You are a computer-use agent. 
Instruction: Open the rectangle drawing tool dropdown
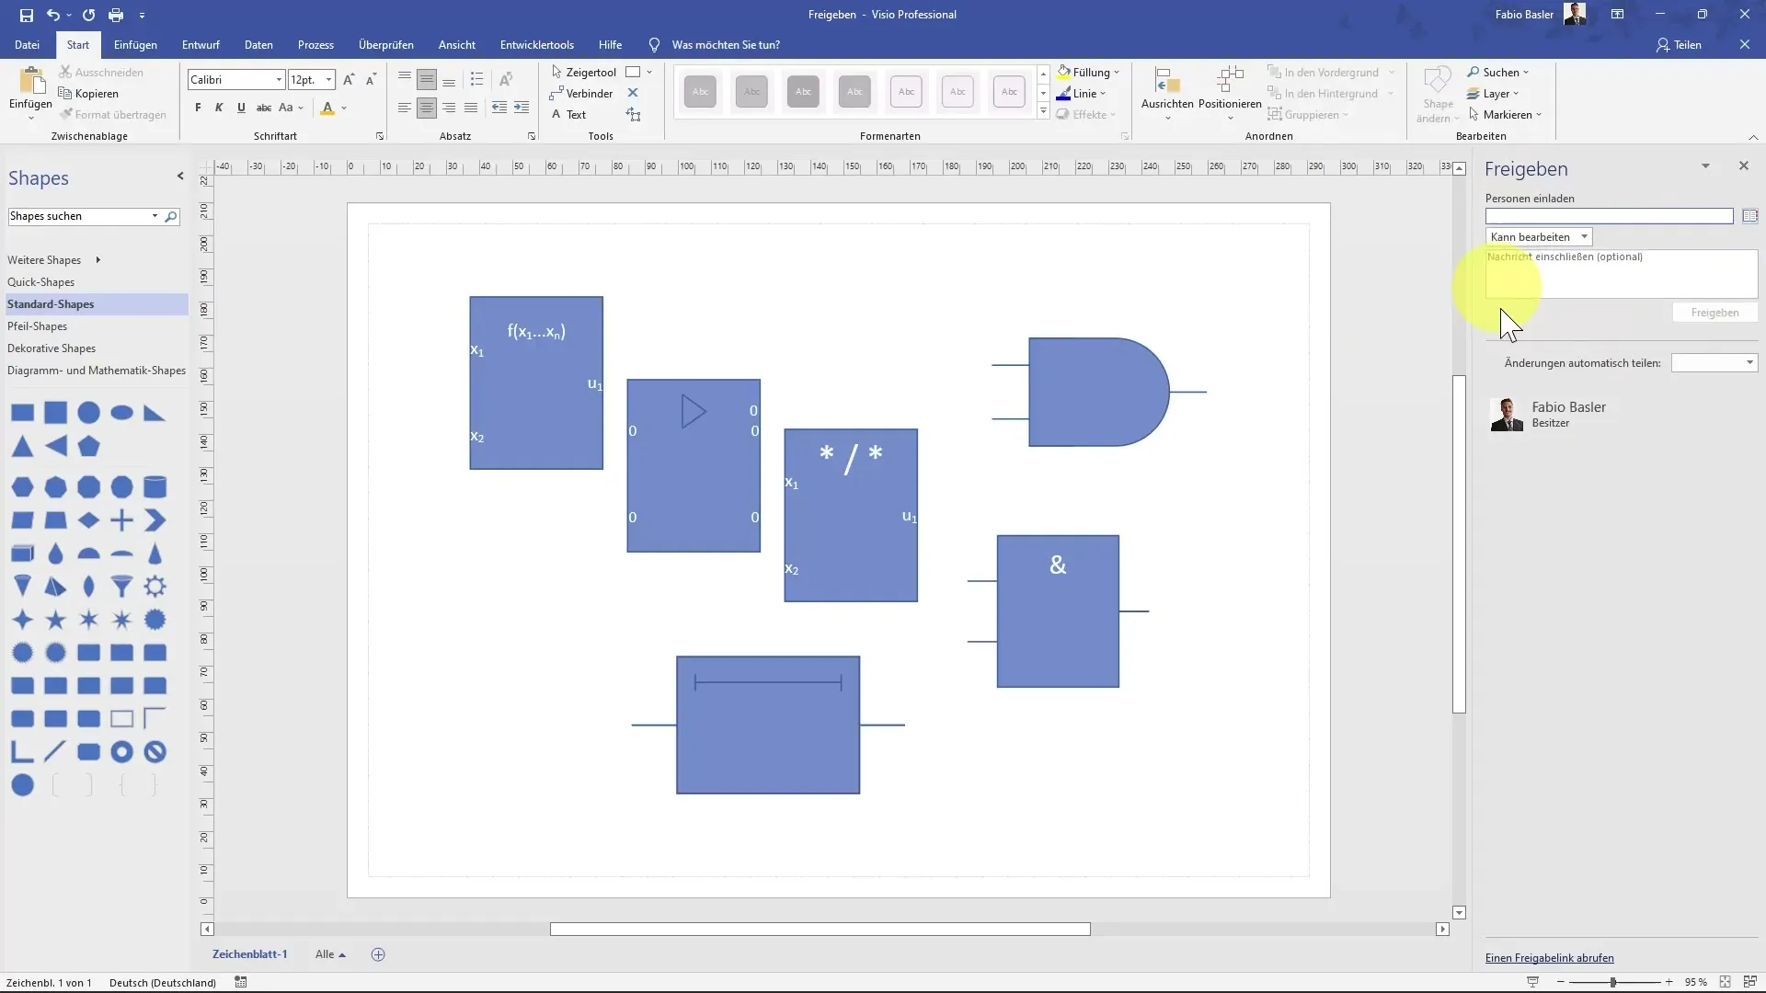click(x=649, y=72)
